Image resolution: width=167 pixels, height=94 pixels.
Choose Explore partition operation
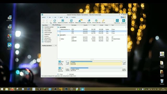point(48,40)
